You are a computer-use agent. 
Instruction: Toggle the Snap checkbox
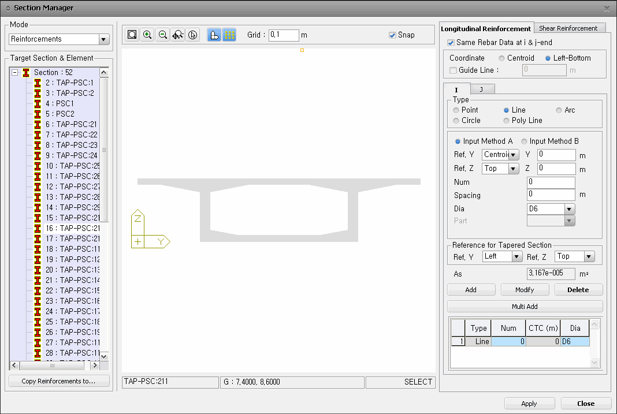(392, 35)
